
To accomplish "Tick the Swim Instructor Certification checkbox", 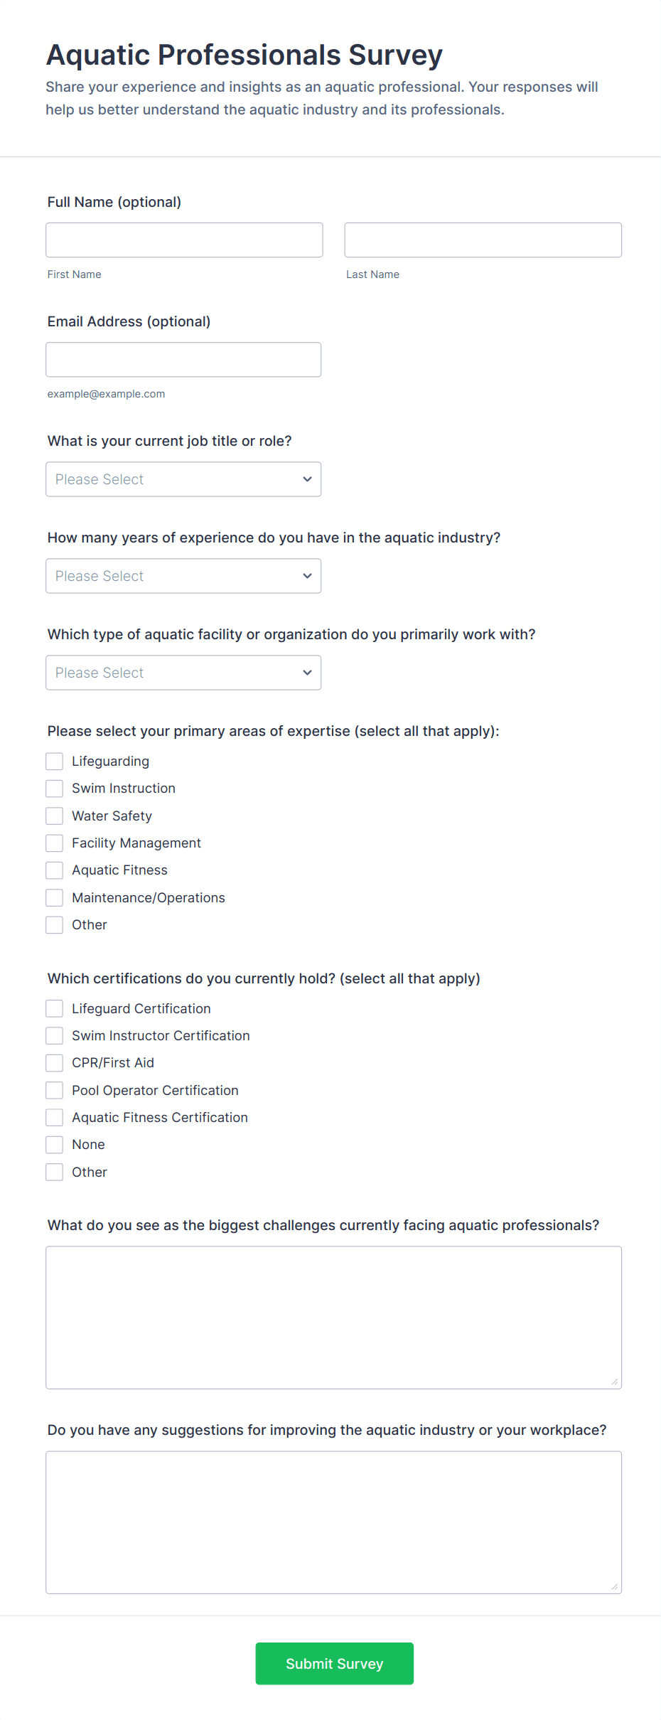I will coord(55,1036).
